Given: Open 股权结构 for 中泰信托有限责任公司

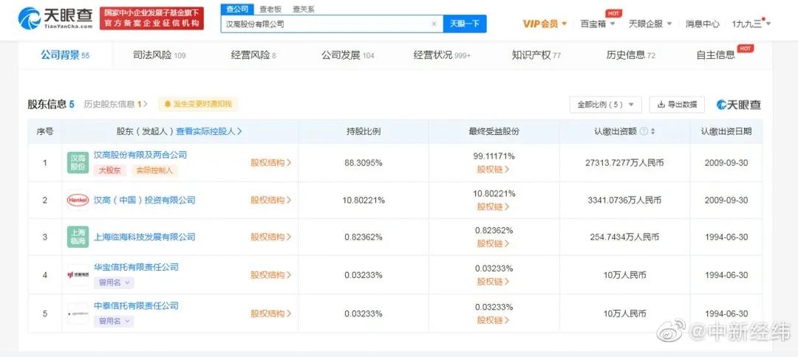Looking at the screenshot, I should point(270,313).
